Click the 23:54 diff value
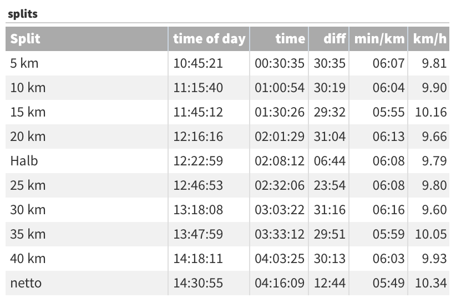 pyautogui.click(x=330, y=185)
